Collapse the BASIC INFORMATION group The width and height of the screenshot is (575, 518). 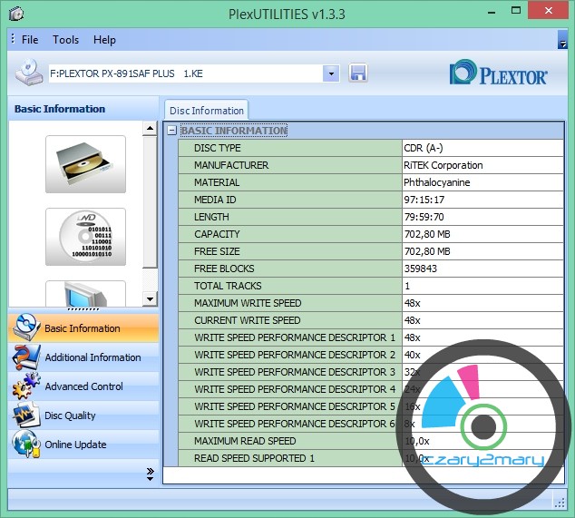[171, 131]
